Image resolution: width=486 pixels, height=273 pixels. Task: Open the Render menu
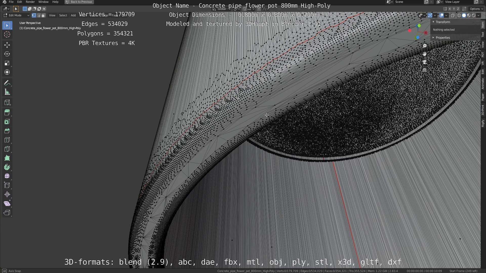pos(30,2)
